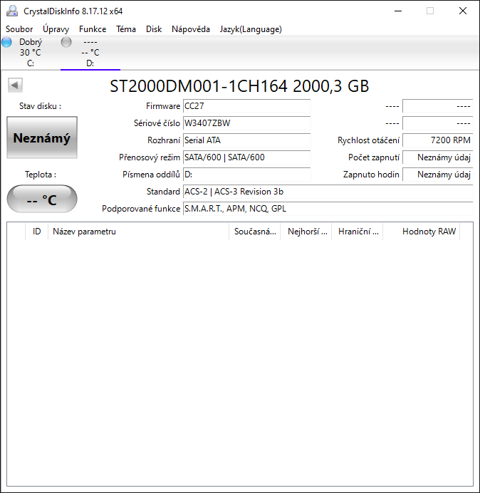Open the Téma menu

pyautogui.click(x=126, y=29)
